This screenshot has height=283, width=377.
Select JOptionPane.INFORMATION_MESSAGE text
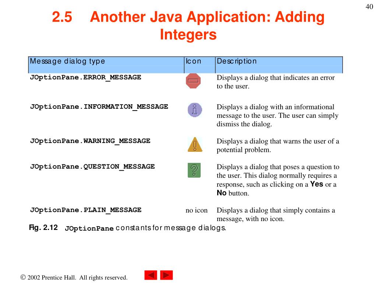point(99,107)
